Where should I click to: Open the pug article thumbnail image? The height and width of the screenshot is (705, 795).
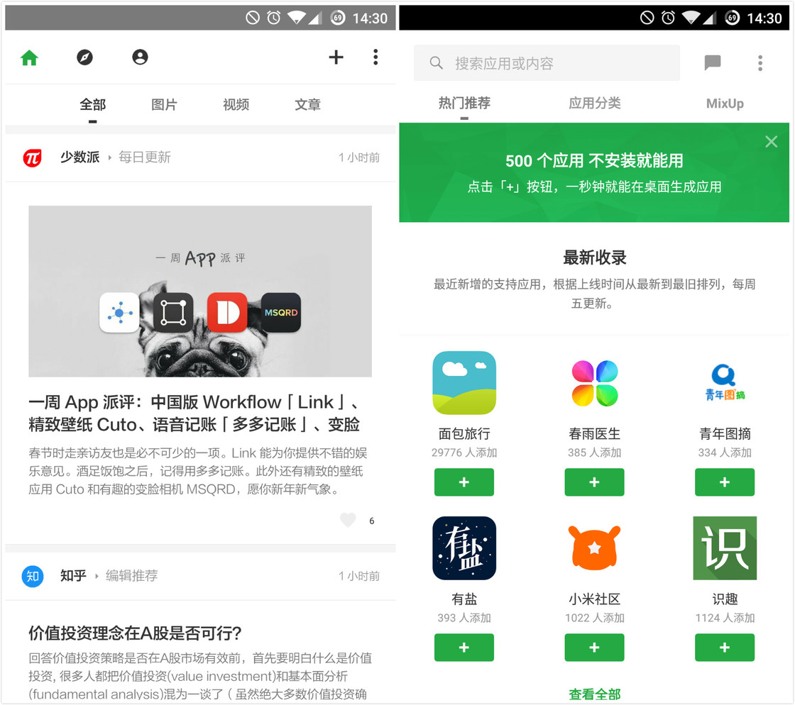point(200,291)
